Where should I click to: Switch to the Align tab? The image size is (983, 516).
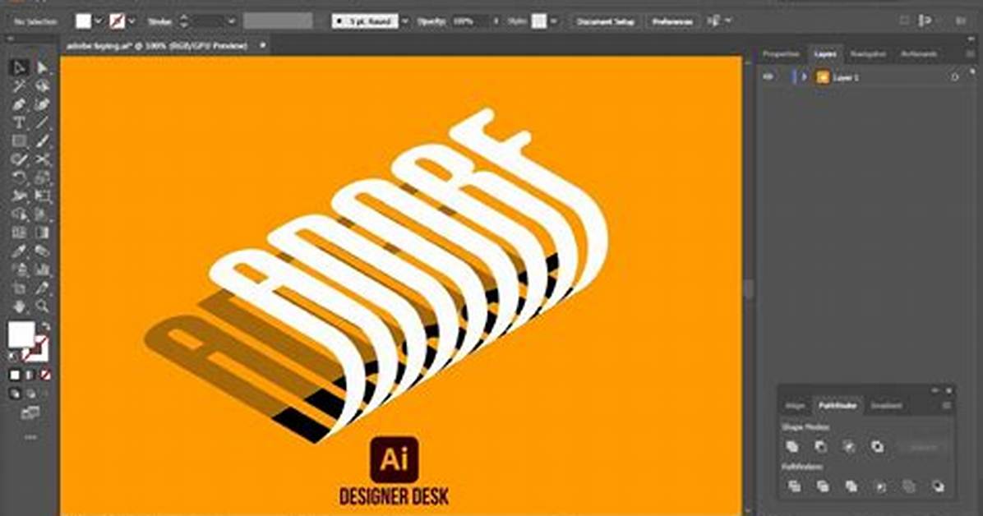[794, 406]
